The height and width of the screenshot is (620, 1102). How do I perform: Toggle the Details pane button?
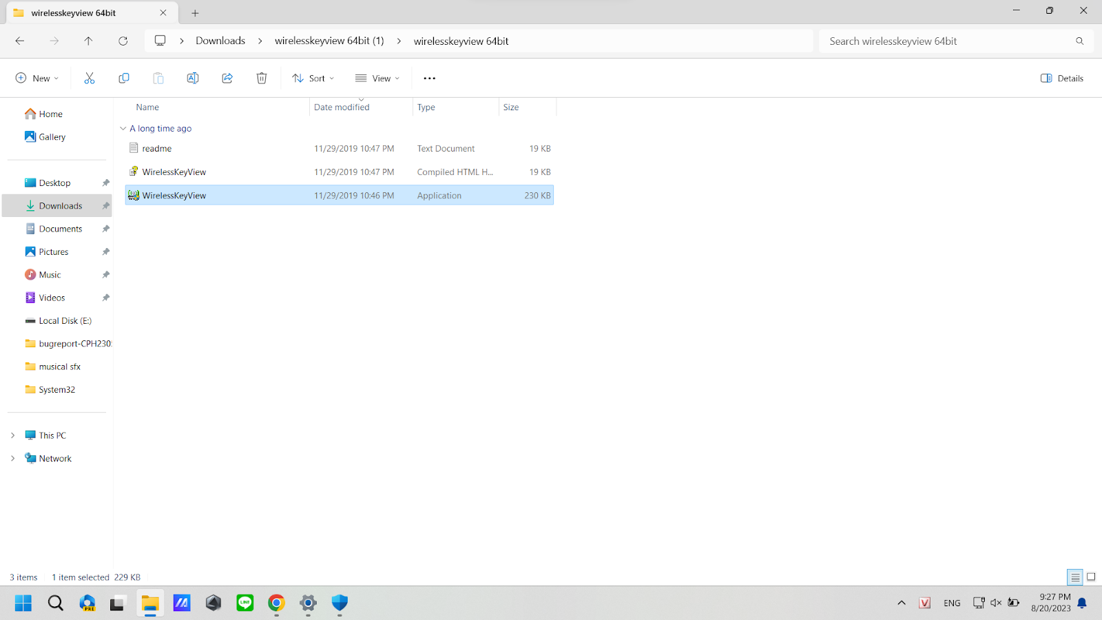(1062, 79)
